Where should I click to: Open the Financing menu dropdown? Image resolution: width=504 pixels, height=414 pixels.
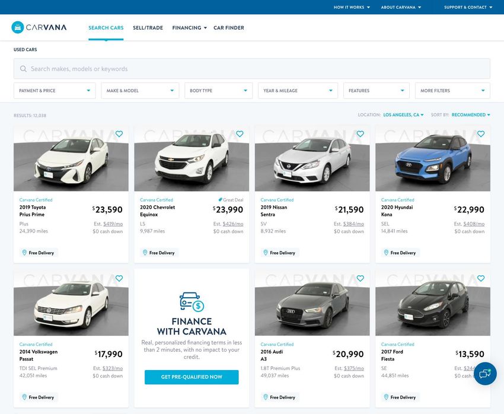click(x=189, y=28)
